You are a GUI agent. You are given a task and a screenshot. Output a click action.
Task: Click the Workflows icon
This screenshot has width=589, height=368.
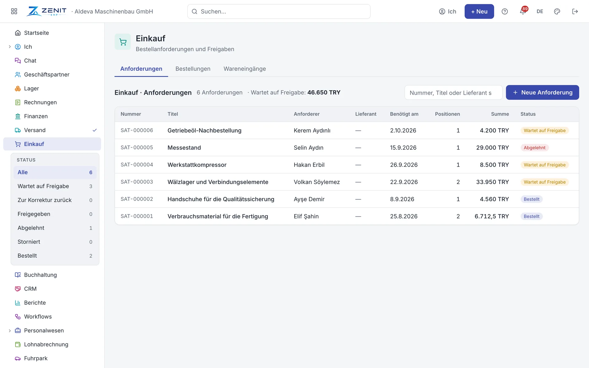(18, 316)
